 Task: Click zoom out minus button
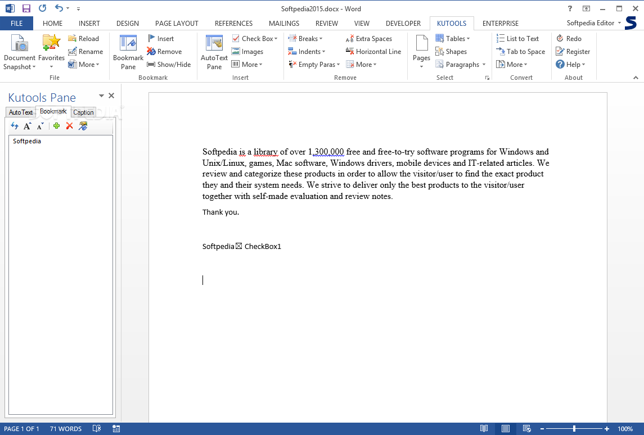[x=542, y=429]
